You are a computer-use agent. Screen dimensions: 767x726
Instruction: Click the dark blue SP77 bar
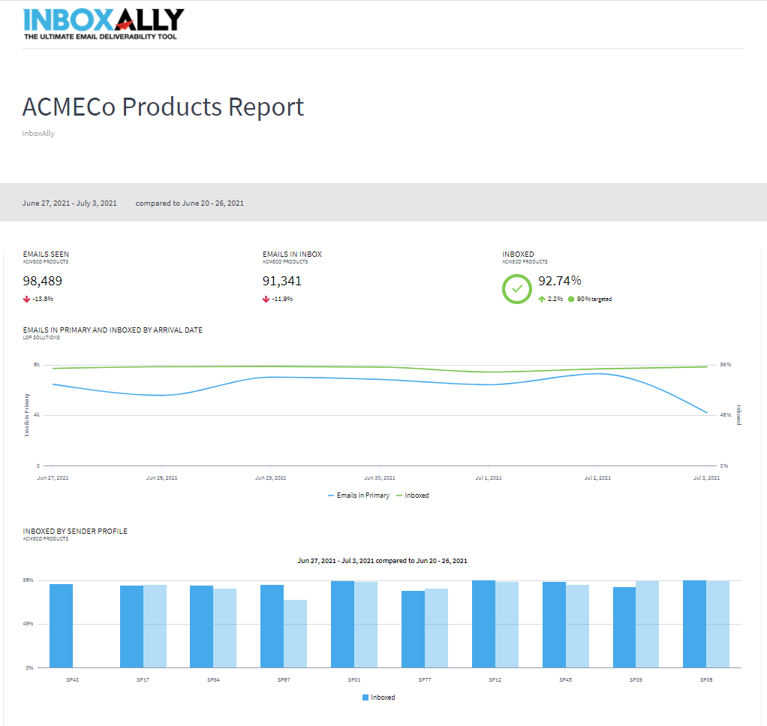click(x=413, y=628)
